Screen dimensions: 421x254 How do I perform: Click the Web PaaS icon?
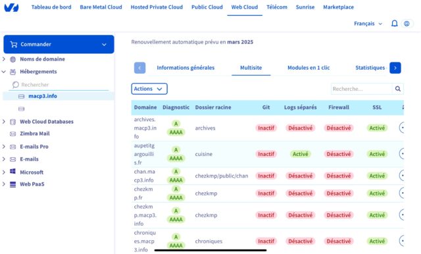click(x=12, y=184)
